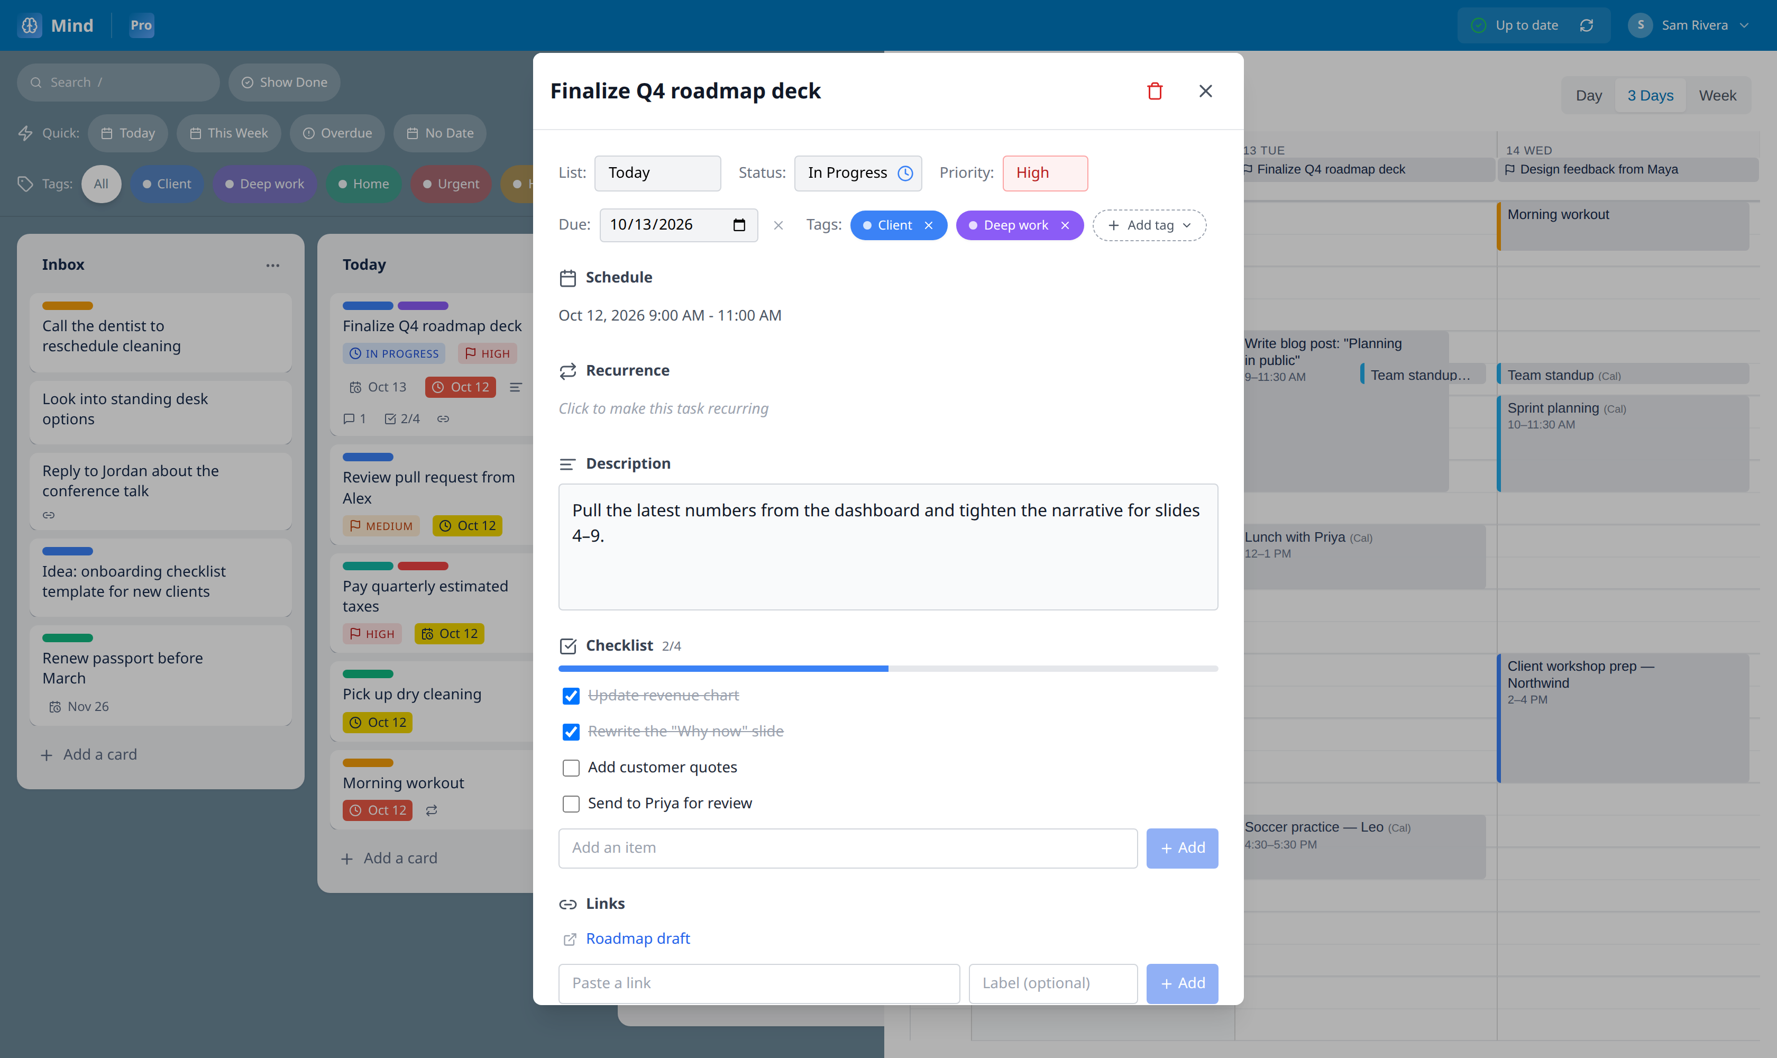Check Add customer quotes item
1777x1058 pixels.
click(571, 768)
